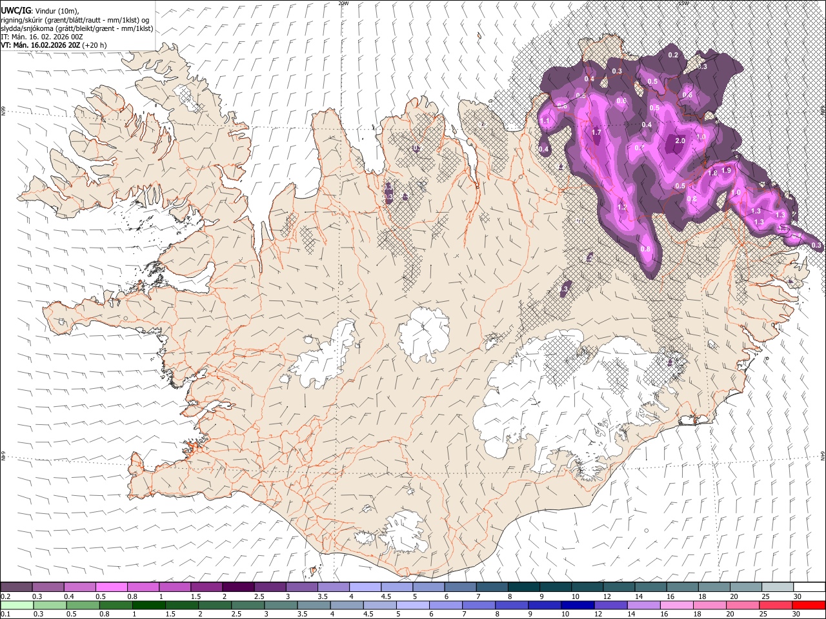Click the deep blue rain swatch between 10 and 12
The height and width of the screenshot is (619, 826).
click(578, 605)
